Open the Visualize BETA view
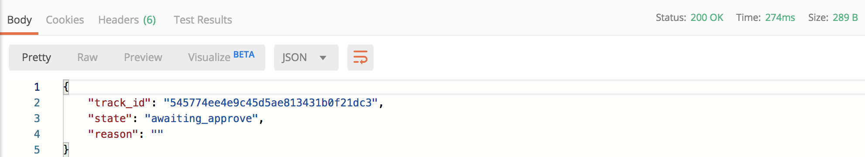This screenshot has width=865, height=157. (221, 57)
